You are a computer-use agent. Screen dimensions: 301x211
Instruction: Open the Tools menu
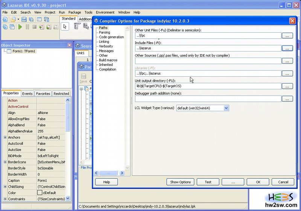[88, 12]
